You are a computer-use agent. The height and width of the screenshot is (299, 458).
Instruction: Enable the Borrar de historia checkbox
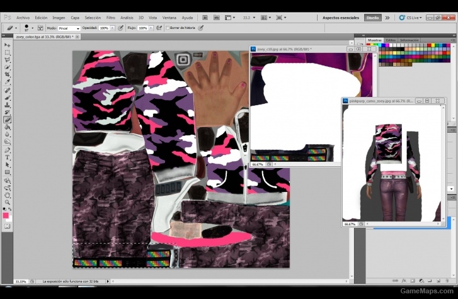click(x=168, y=28)
